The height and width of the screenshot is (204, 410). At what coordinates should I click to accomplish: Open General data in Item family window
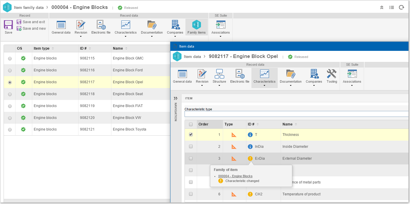tap(61, 27)
